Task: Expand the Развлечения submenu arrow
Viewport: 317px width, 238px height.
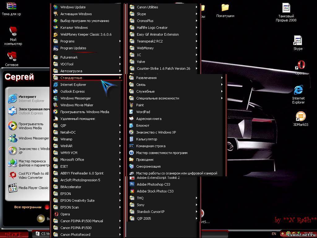Action: 222,78
